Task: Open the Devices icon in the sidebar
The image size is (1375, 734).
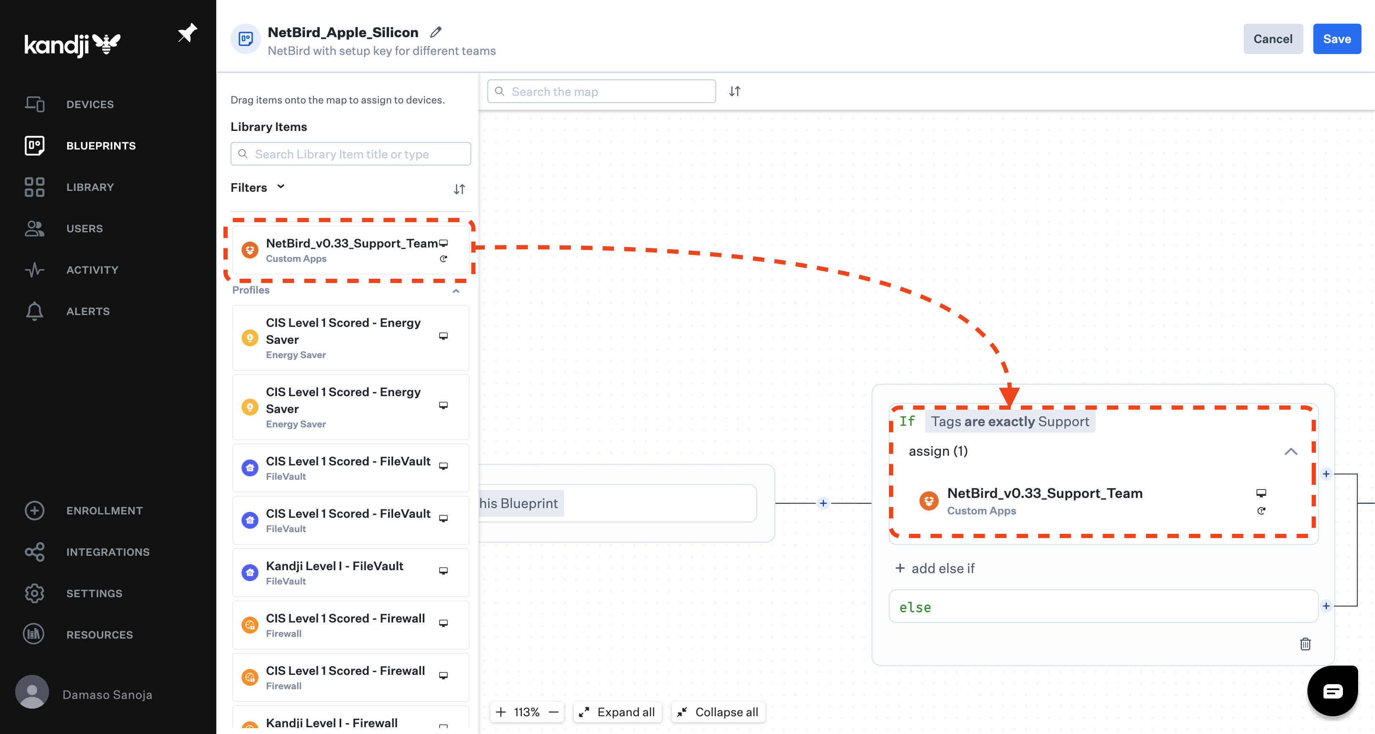Action: (34, 104)
